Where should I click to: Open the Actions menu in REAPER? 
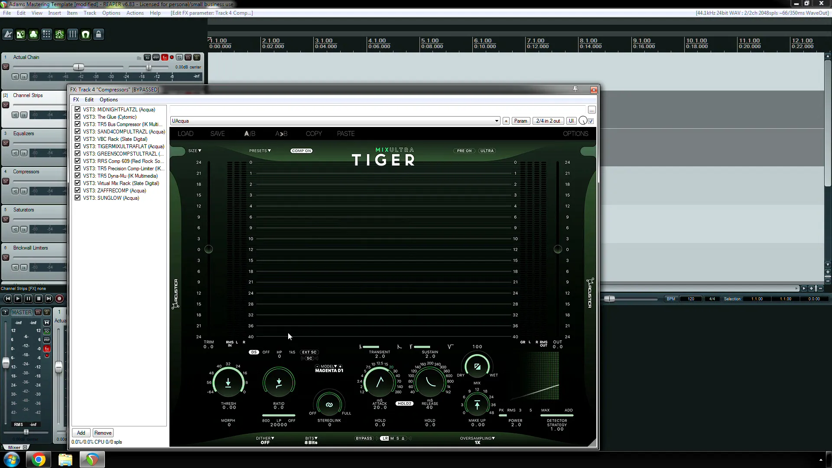click(x=135, y=13)
